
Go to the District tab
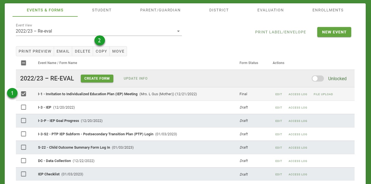(219, 10)
